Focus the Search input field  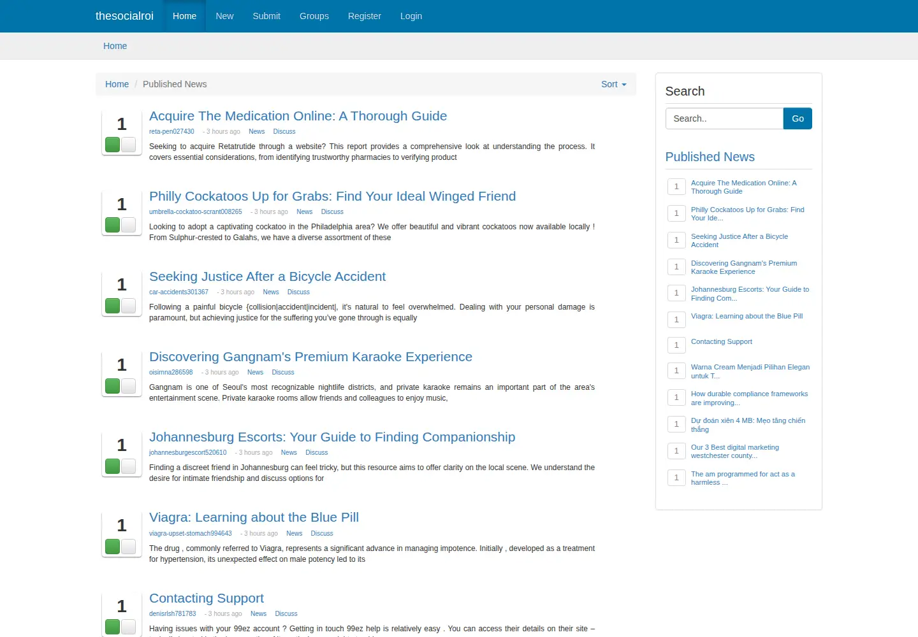pos(724,118)
